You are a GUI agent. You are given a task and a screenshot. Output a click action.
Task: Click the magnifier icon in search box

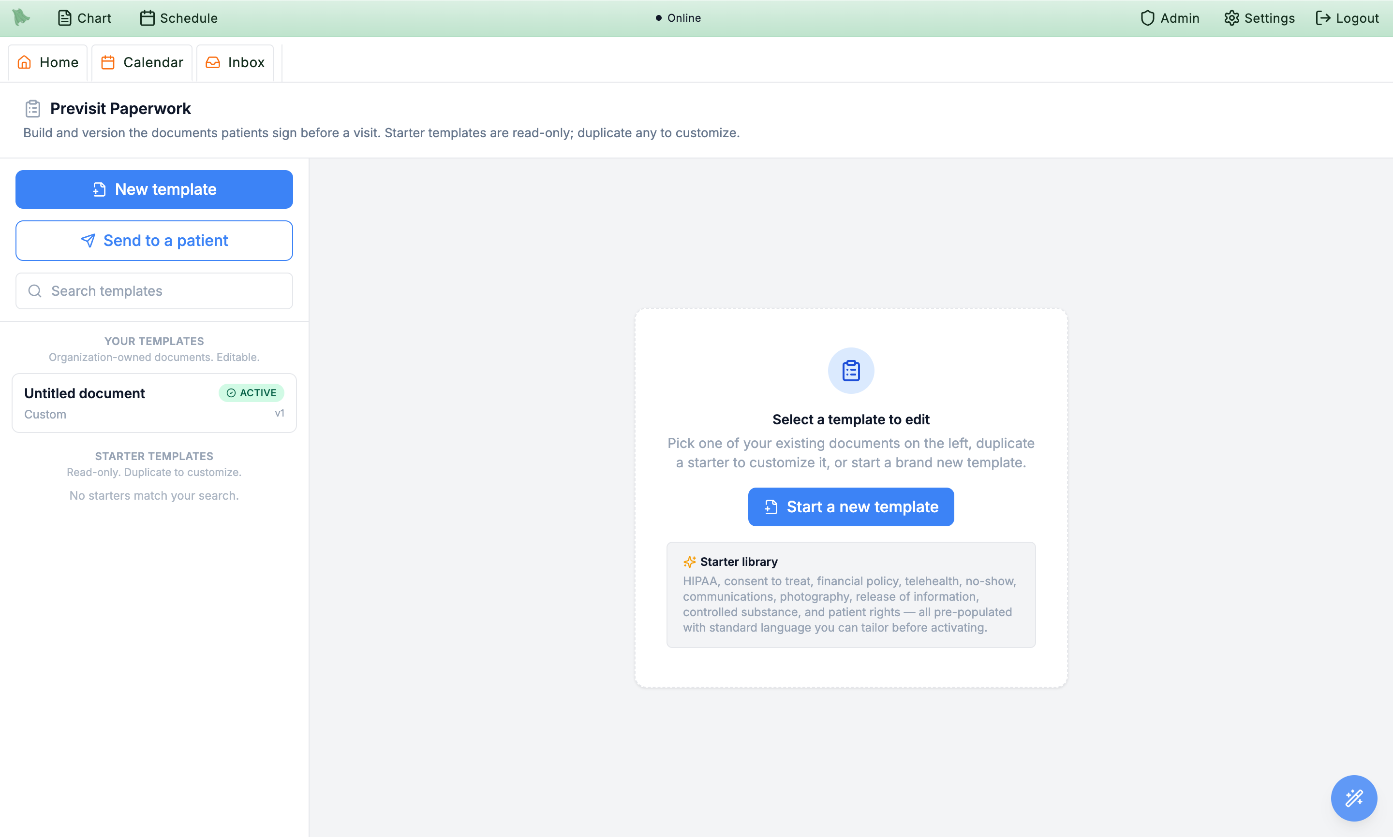click(x=35, y=291)
